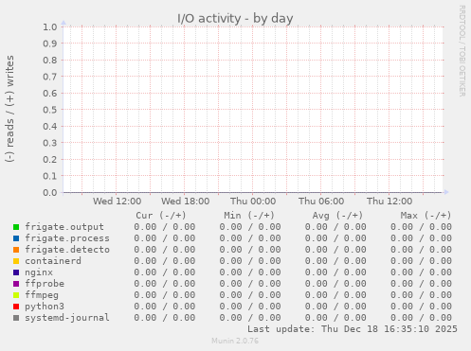Image resolution: width=471 pixels, height=351 pixels.
Task: Click the Wed 12:00 time axis label
Action: pos(117,202)
